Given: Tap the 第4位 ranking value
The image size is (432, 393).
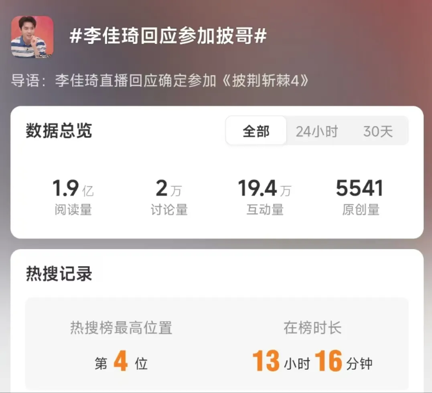Looking at the screenshot, I should point(121,361).
